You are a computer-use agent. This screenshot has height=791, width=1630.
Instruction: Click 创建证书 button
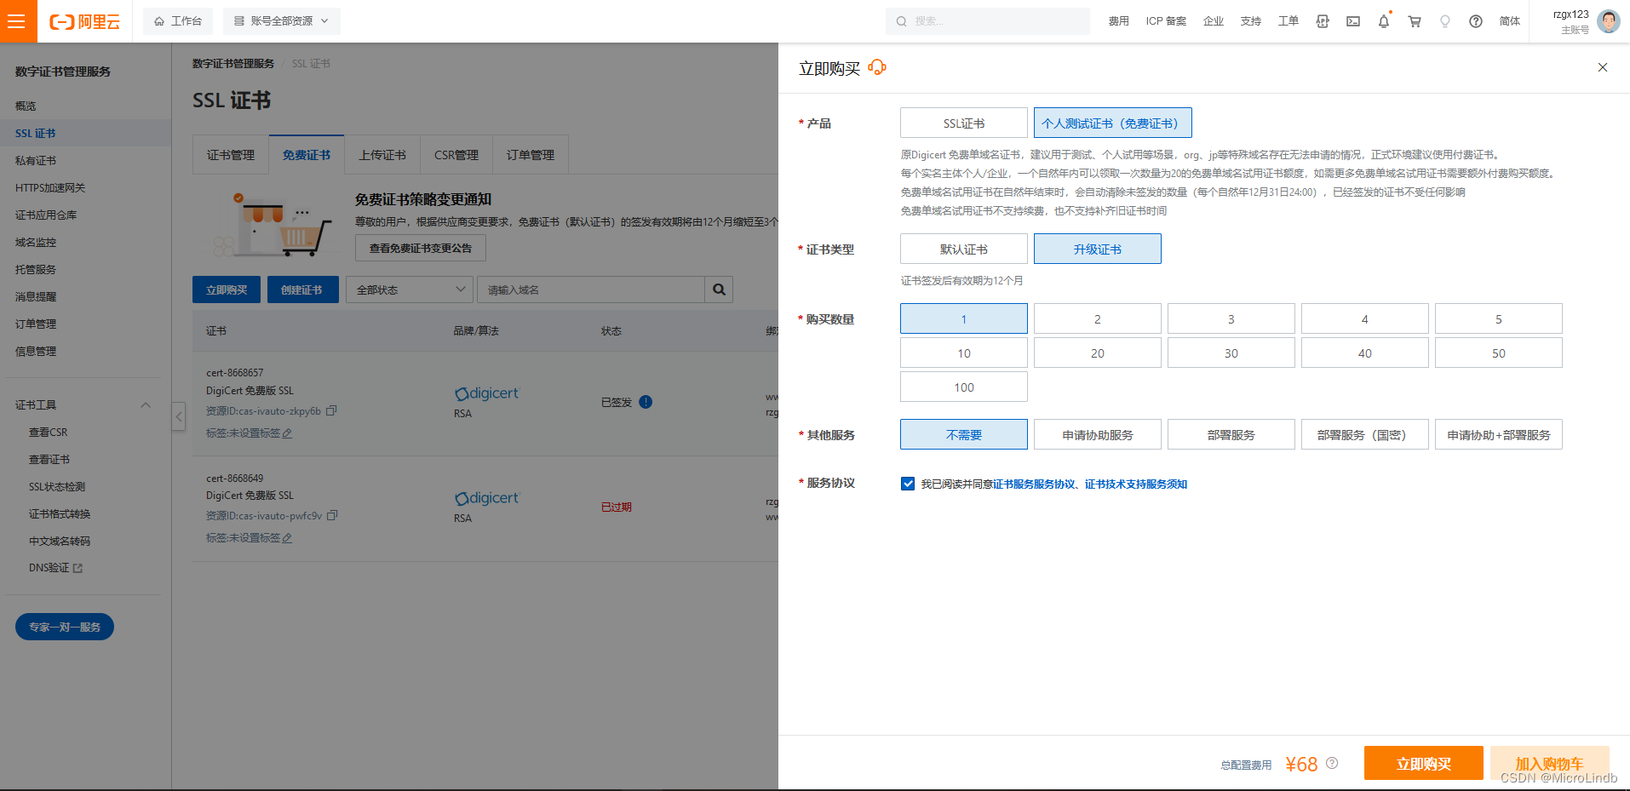(x=302, y=289)
